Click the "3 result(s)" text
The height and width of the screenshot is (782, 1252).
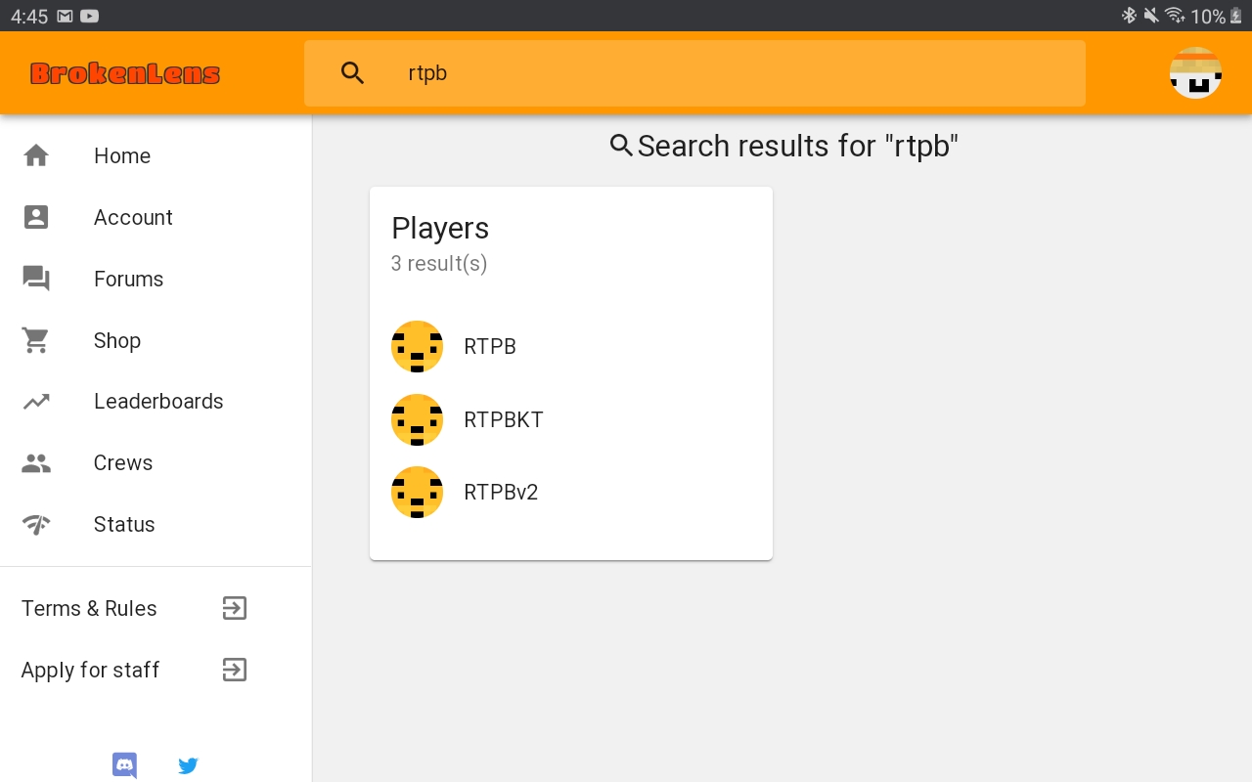(439, 263)
